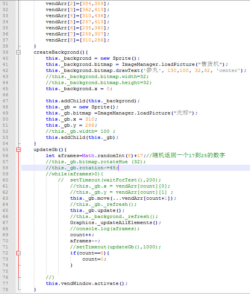Click comment '//setTimeout(updateGb(),1000);'
The height and width of the screenshot is (294, 250).
116,247
